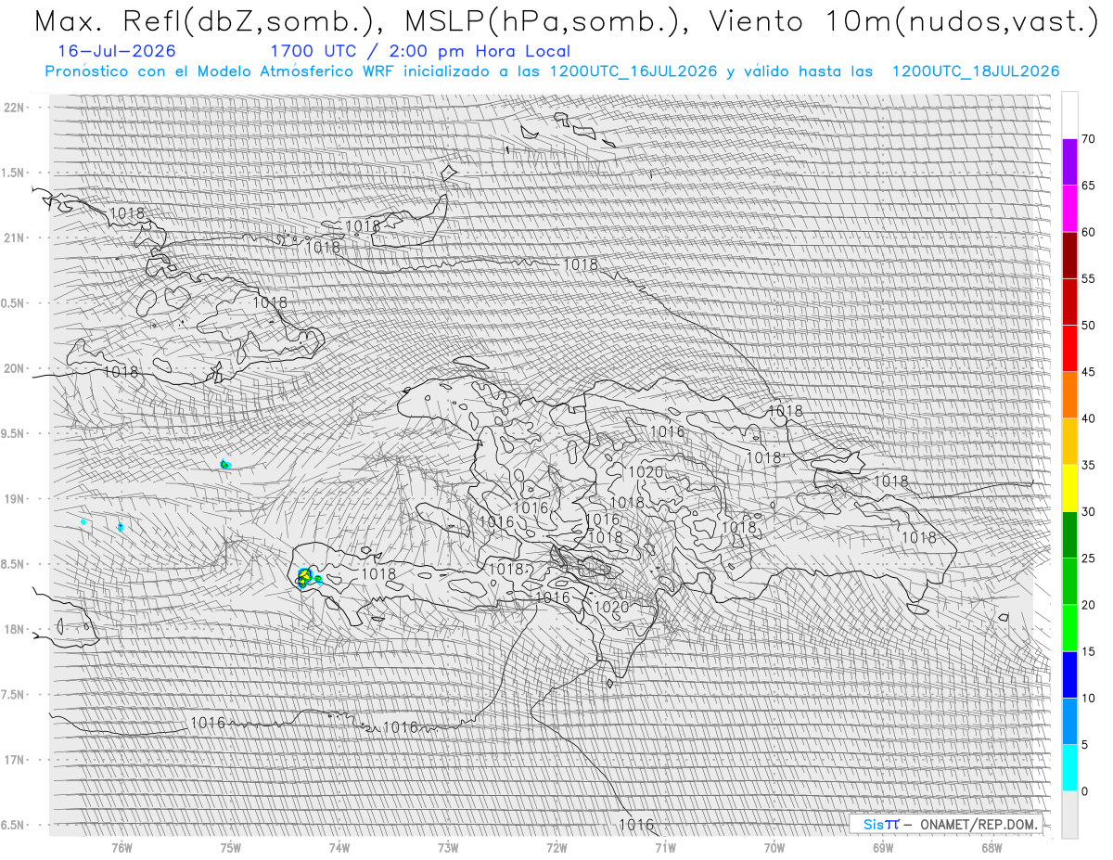Click the cyan 0–5 dBZ color bar segment
The image size is (1113, 860).
click(1070, 767)
